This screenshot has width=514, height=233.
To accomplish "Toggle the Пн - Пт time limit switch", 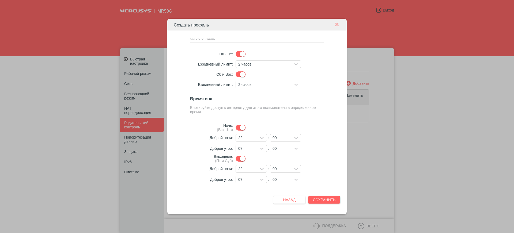I will pyautogui.click(x=240, y=54).
